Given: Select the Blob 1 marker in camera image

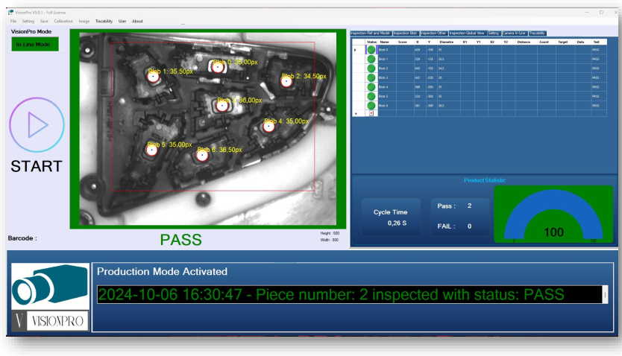Looking at the screenshot, I should (153, 76).
